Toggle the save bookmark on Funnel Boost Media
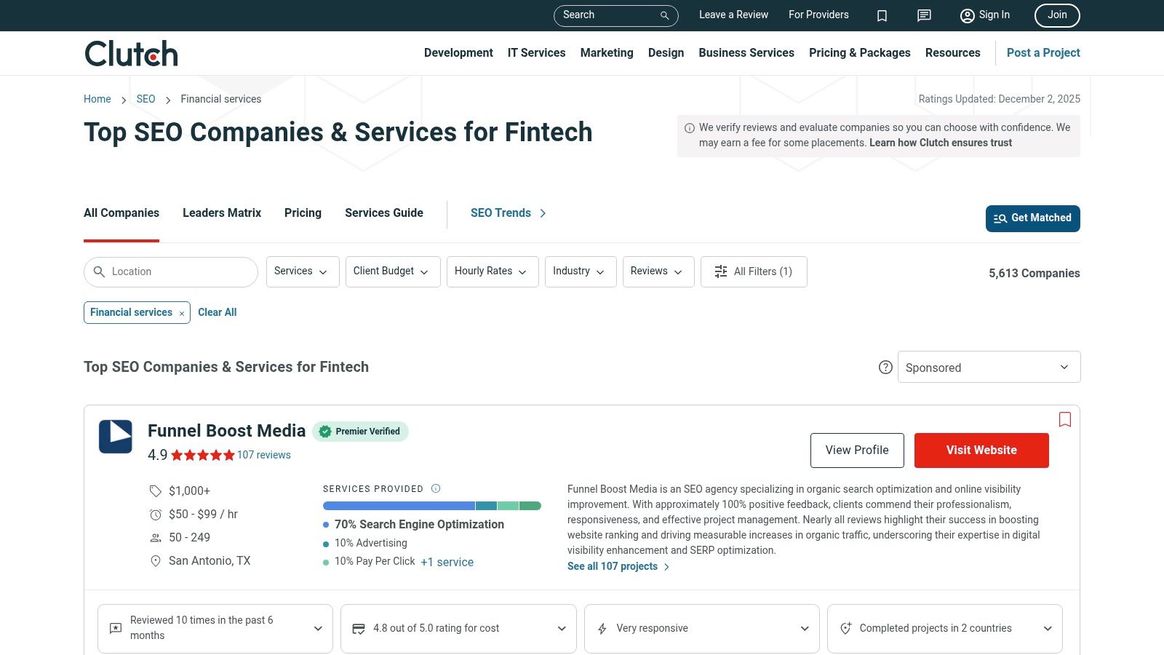The image size is (1164, 655). [x=1064, y=420]
